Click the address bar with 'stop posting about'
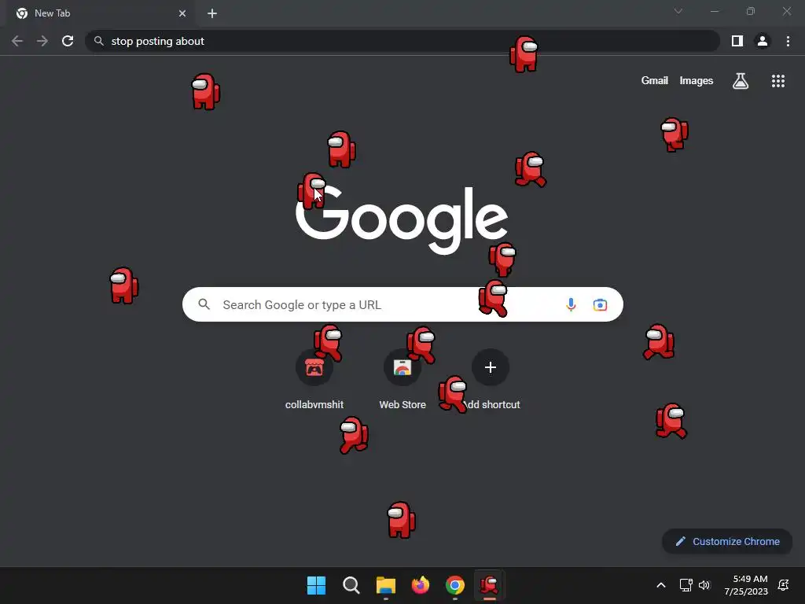The image size is (805, 604). pos(402,41)
